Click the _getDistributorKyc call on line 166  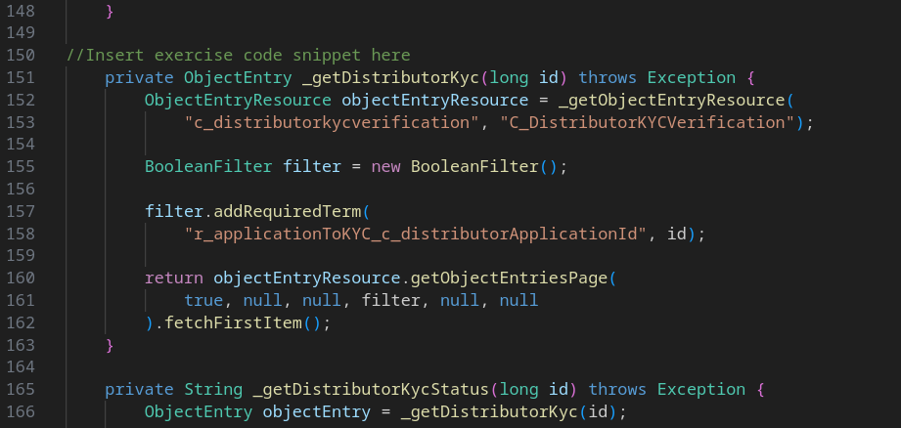[x=489, y=411]
